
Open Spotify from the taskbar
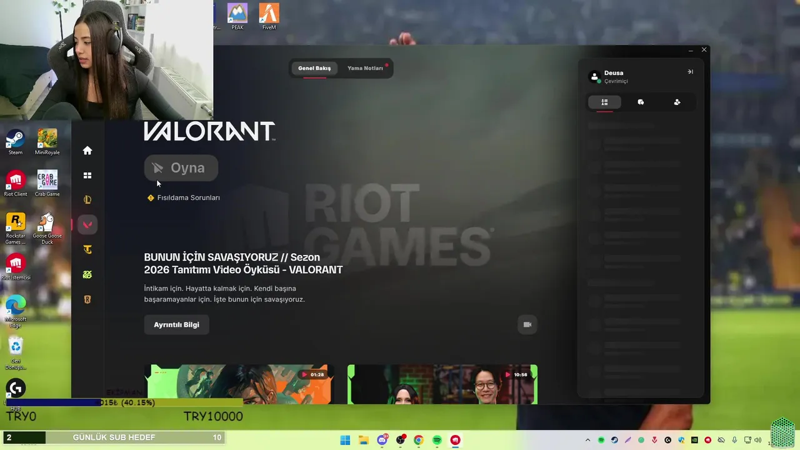437,440
